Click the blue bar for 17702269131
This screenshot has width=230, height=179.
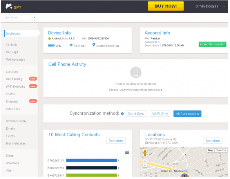91,161
